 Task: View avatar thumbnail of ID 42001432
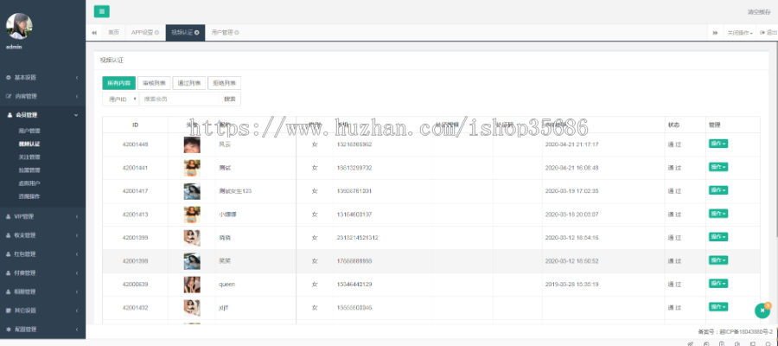(192, 308)
